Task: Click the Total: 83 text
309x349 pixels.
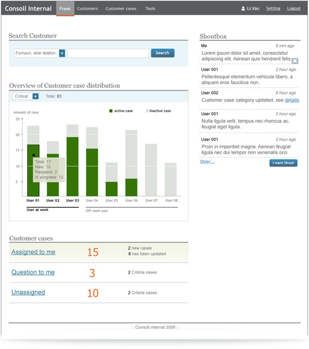Action: point(54,96)
